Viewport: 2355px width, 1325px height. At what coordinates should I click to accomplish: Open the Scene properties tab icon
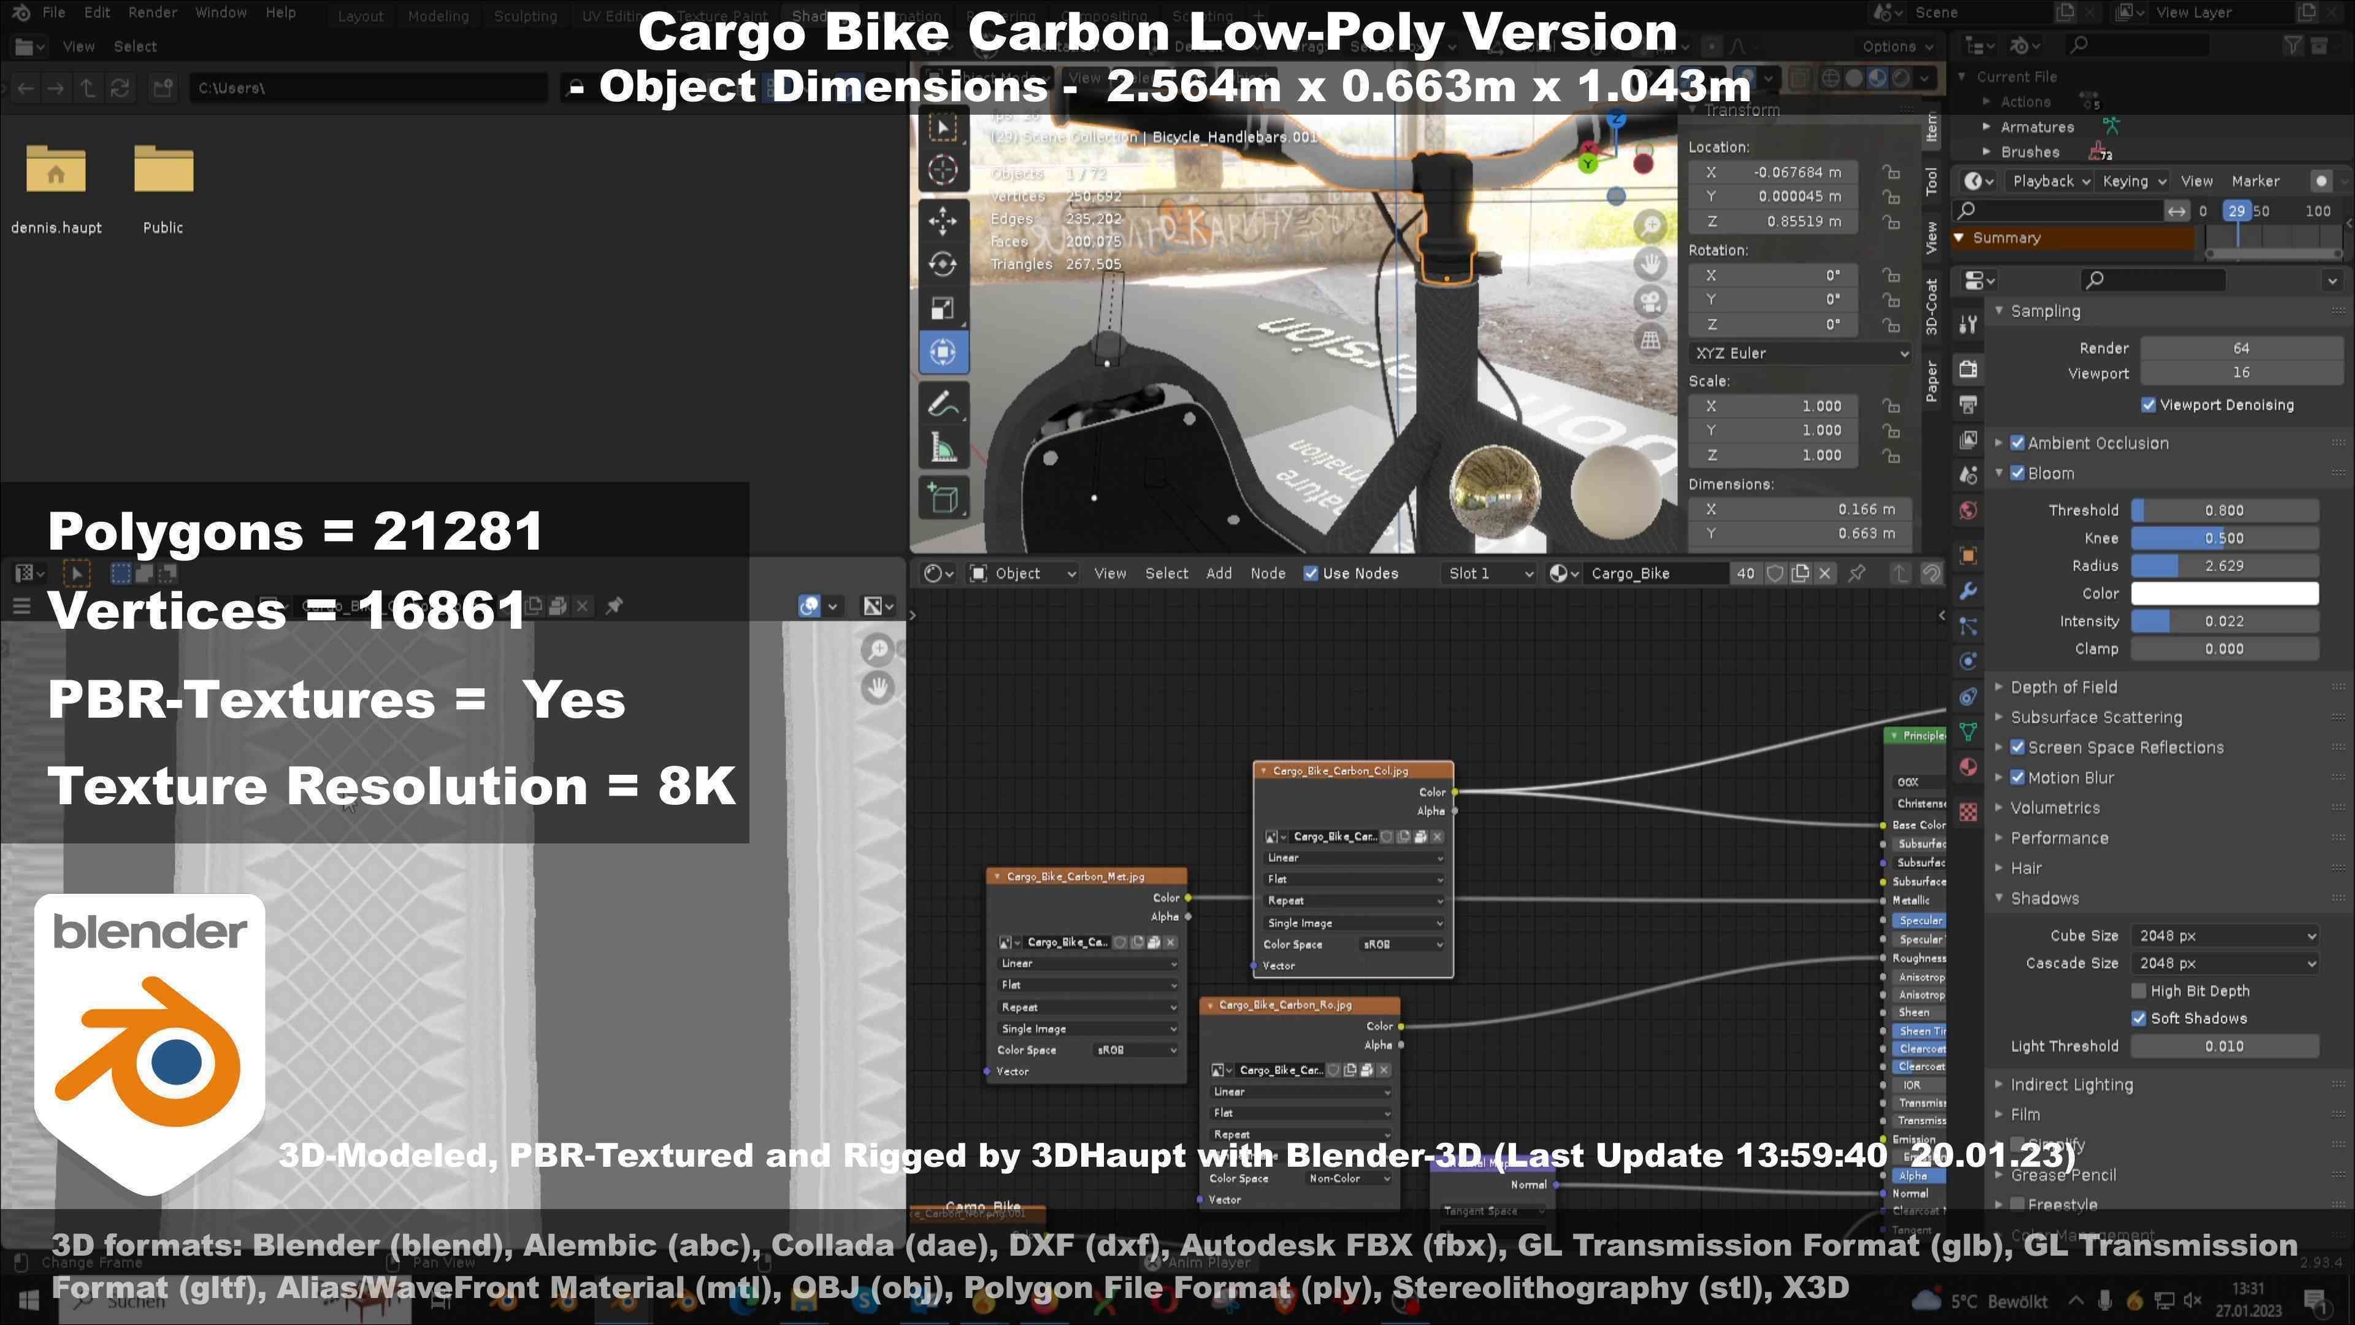[x=1968, y=474]
